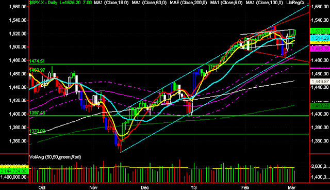Screen dimensions: 330x190
Task: Click the truncated LinRegCu indicator label
Action: [x=298, y=3]
